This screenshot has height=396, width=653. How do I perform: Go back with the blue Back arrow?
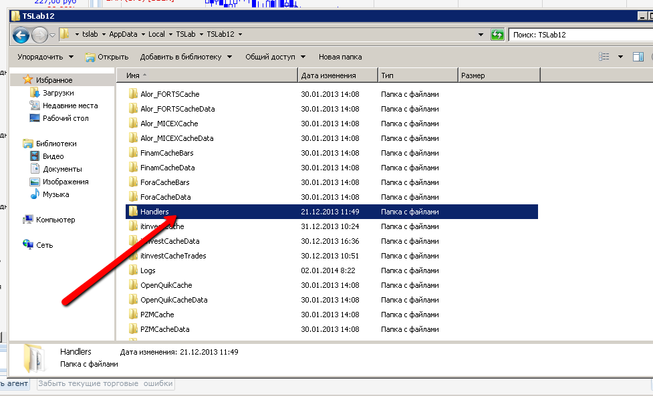click(21, 35)
